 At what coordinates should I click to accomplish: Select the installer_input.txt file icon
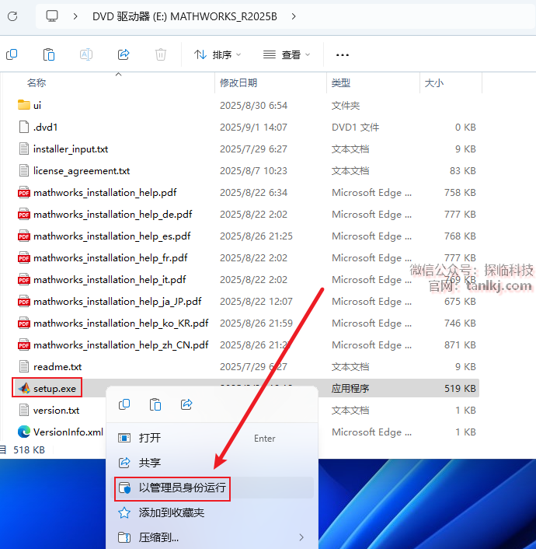[24, 149]
